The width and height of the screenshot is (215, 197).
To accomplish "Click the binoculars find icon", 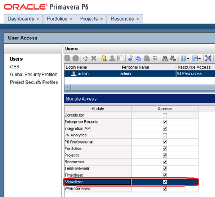I will (x=165, y=58).
